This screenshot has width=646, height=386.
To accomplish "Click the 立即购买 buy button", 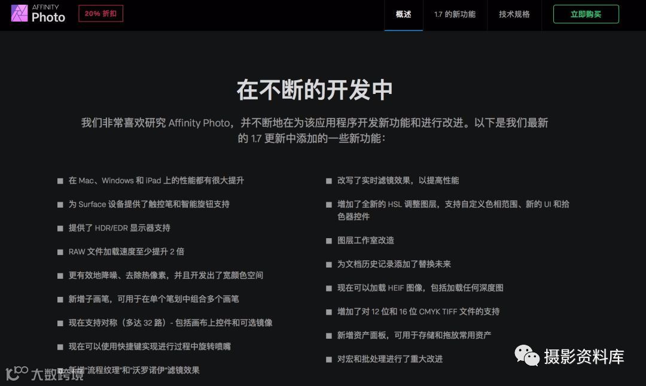I will pyautogui.click(x=586, y=14).
